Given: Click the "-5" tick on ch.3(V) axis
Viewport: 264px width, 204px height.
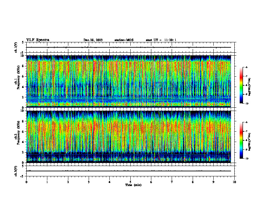Looking at the screenshot, I should click(x=22, y=176).
